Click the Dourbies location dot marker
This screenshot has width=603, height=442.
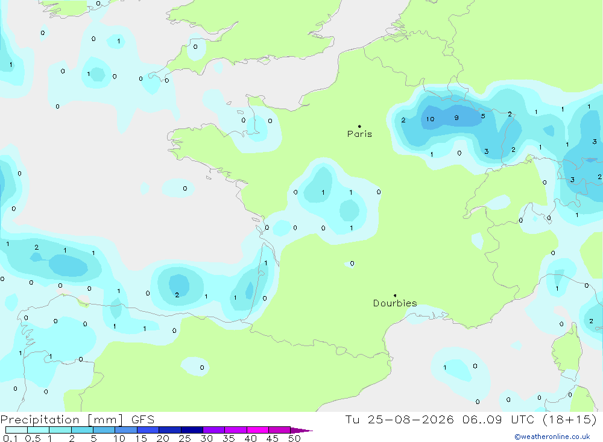(x=395, y=295)
